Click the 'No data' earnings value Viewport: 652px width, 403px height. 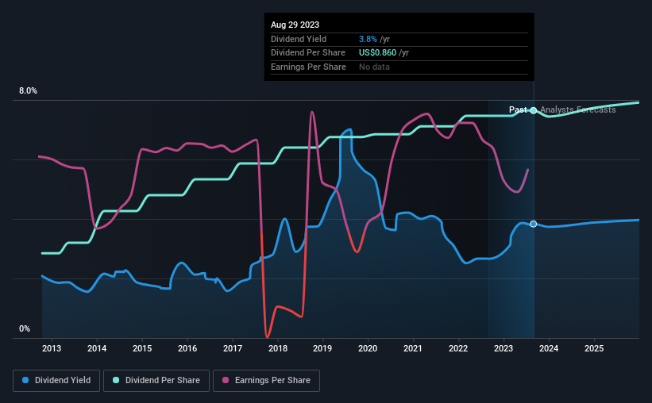pos(374,67)
